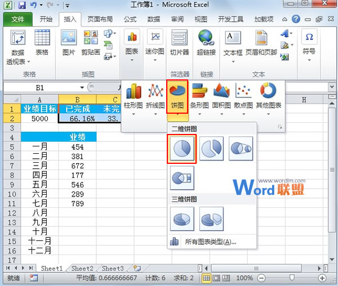338x286 pixels.
Task: Expand the Undo history dropdown
Action: pos(41,5)
